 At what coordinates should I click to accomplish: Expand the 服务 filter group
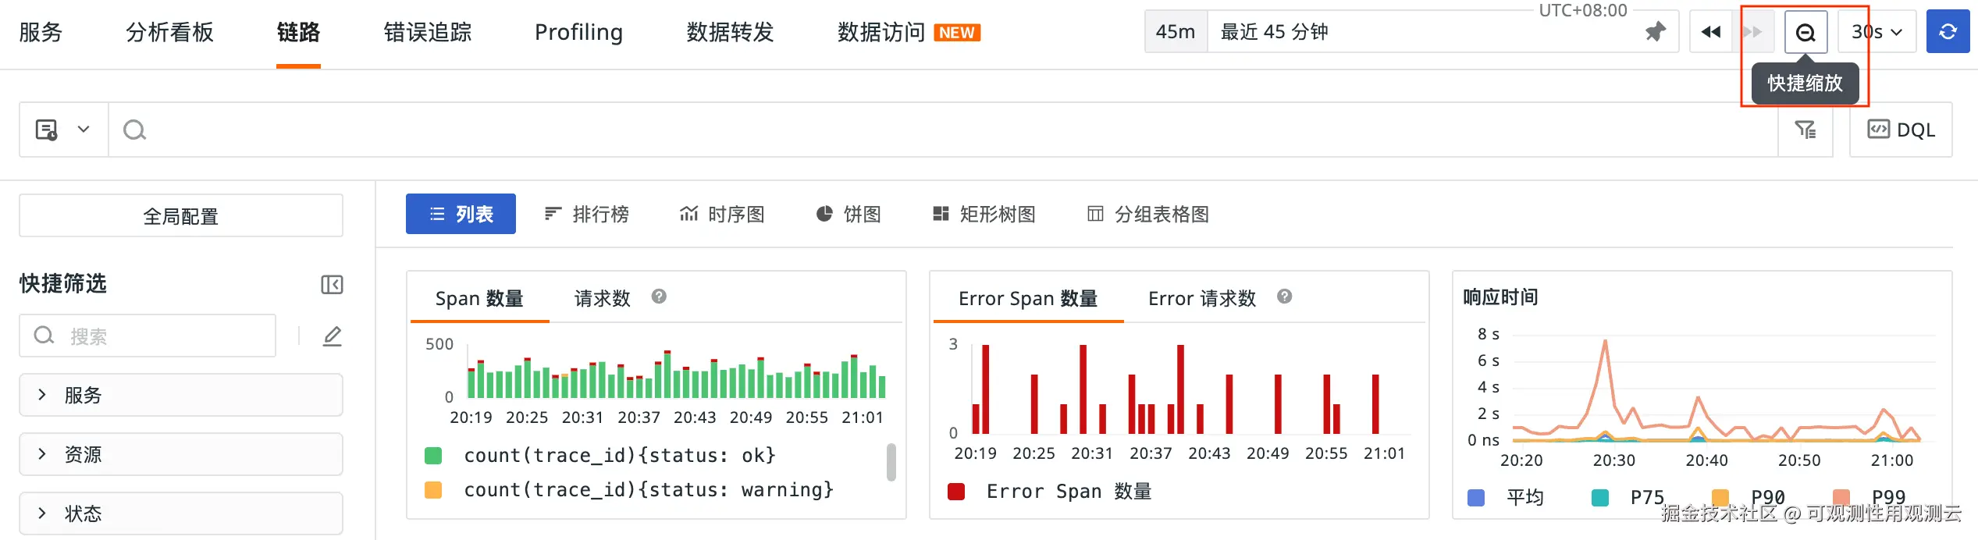(x=181, y=395)
